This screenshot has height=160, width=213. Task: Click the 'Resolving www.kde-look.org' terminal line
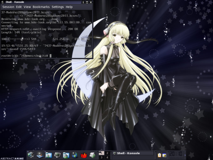click(x=31, y=19)
